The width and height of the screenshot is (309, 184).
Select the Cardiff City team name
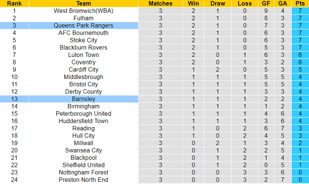pos(83,70)
